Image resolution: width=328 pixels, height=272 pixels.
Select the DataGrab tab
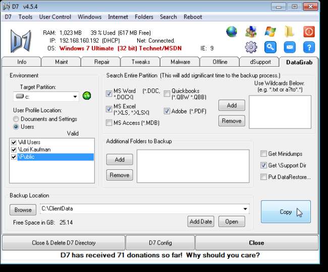tap(299, 62)
